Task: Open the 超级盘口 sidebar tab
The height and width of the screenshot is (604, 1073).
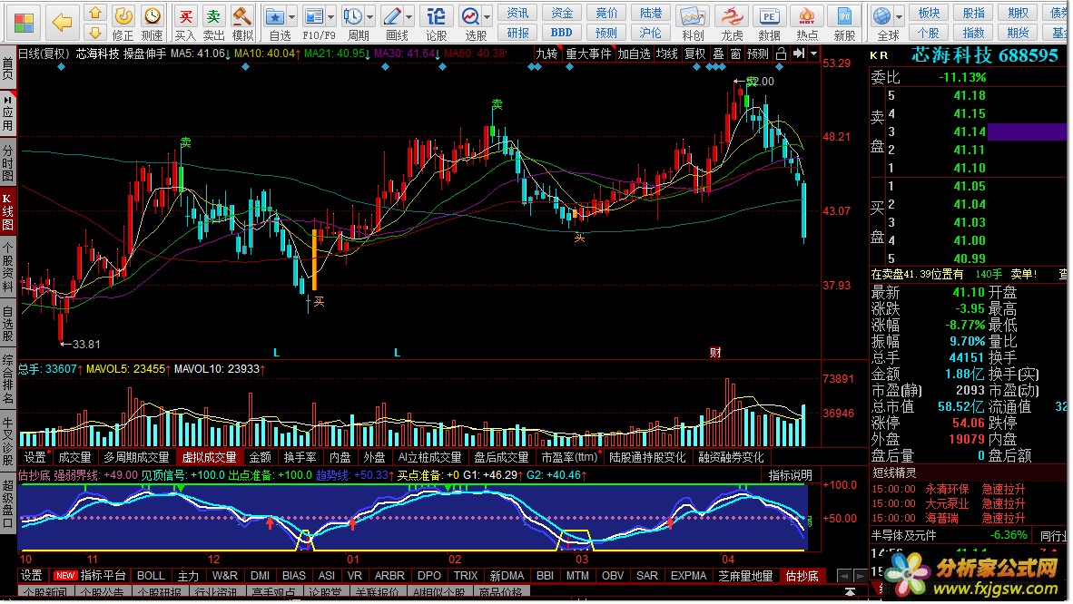Action: [7, 505]
